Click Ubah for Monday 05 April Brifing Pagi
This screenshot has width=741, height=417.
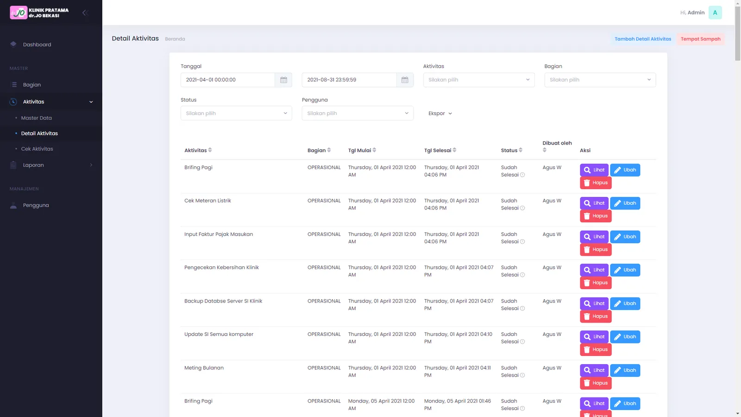[x=625, y=404]
